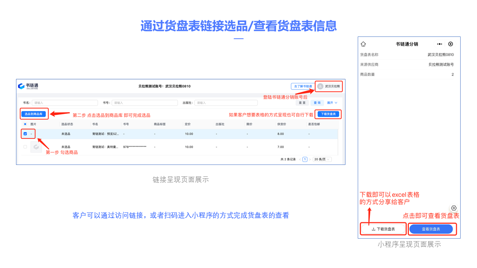Viewport: 477px width, 268px height.
Task: Expand more filters with 展开
Action: (x=332, y=103)
